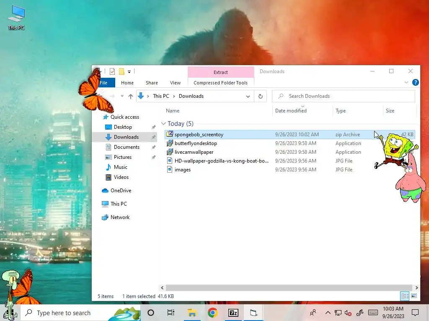Click the images JPG file icon
Image resolution: width=429 pixels, height=321 pixels.
coord(170,169)
